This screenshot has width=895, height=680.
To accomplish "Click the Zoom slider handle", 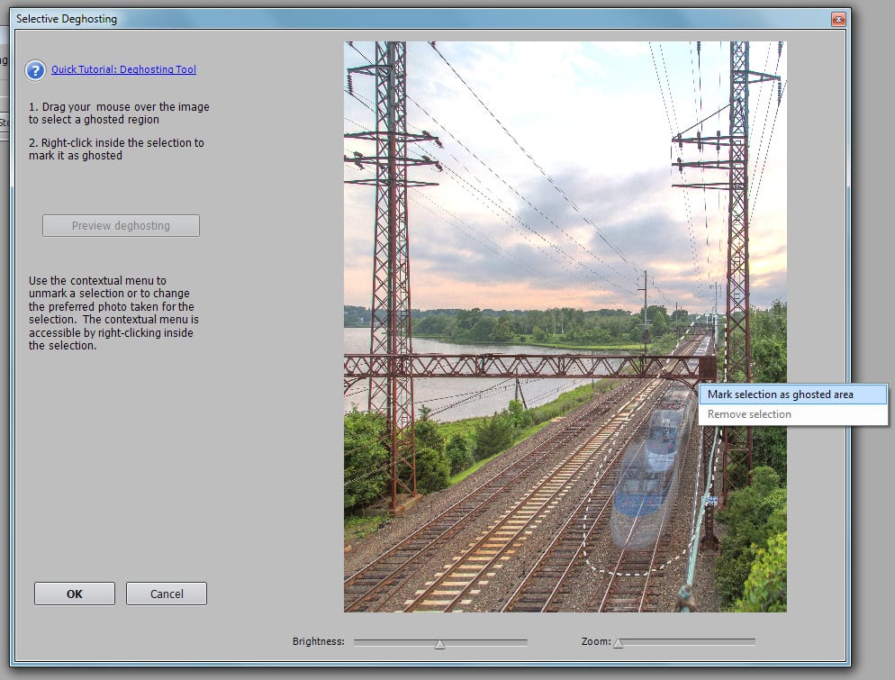I will pos(618,643).
